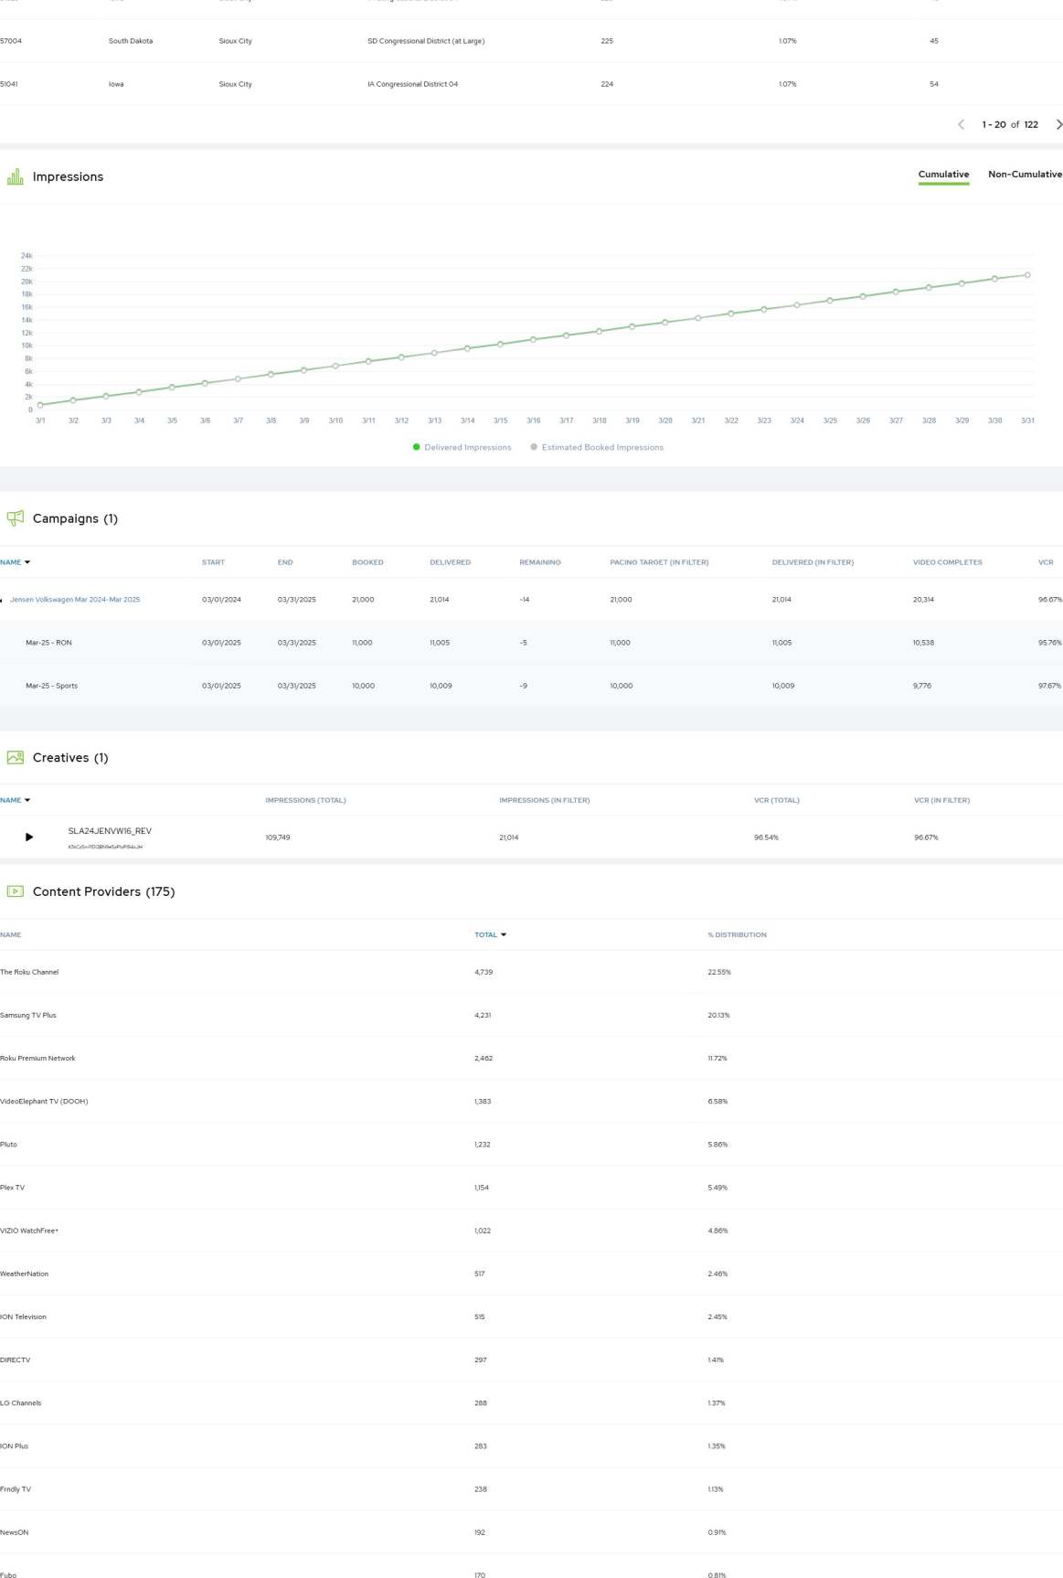Image resolution: width=1063 pixels, height=1578 pixels.
Task: Select VideoElephant TV (DOOH) provider row
Action: [531, 1101]
